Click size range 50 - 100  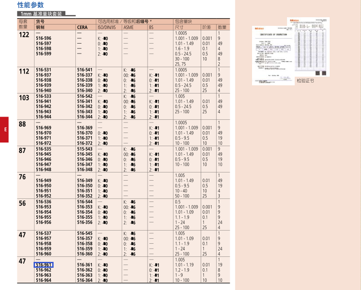(x=182, y=196)
